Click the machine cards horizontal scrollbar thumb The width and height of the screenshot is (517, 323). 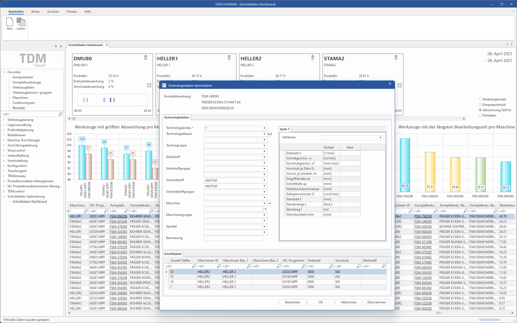tap(74, 118)
